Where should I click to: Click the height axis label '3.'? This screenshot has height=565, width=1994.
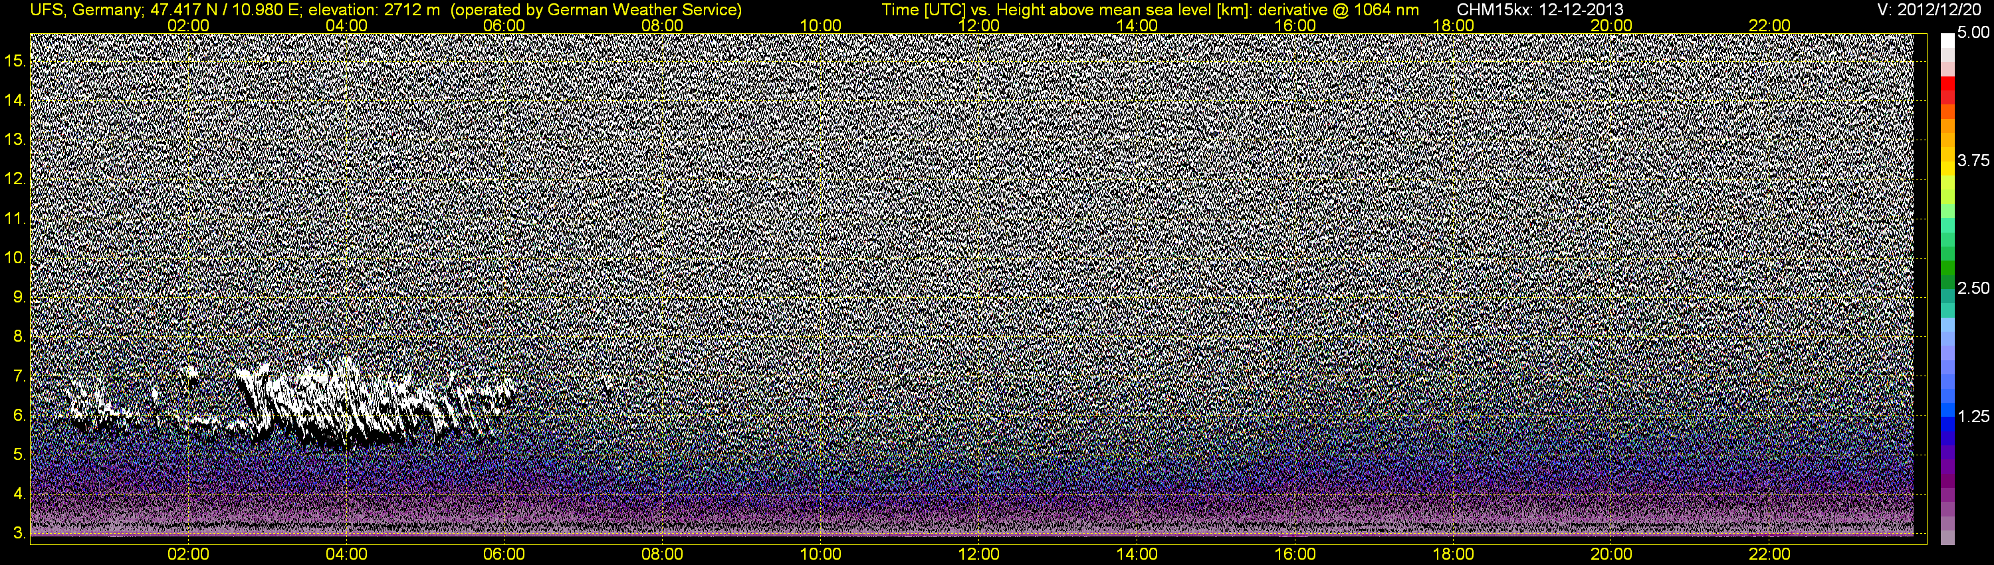click(x=19, y=534)
